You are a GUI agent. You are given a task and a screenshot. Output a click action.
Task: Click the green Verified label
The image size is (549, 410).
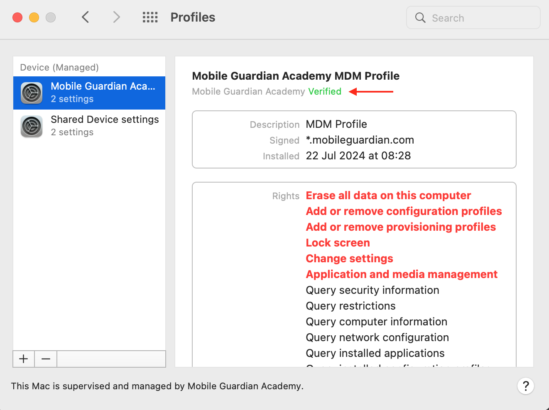[325, 91]
